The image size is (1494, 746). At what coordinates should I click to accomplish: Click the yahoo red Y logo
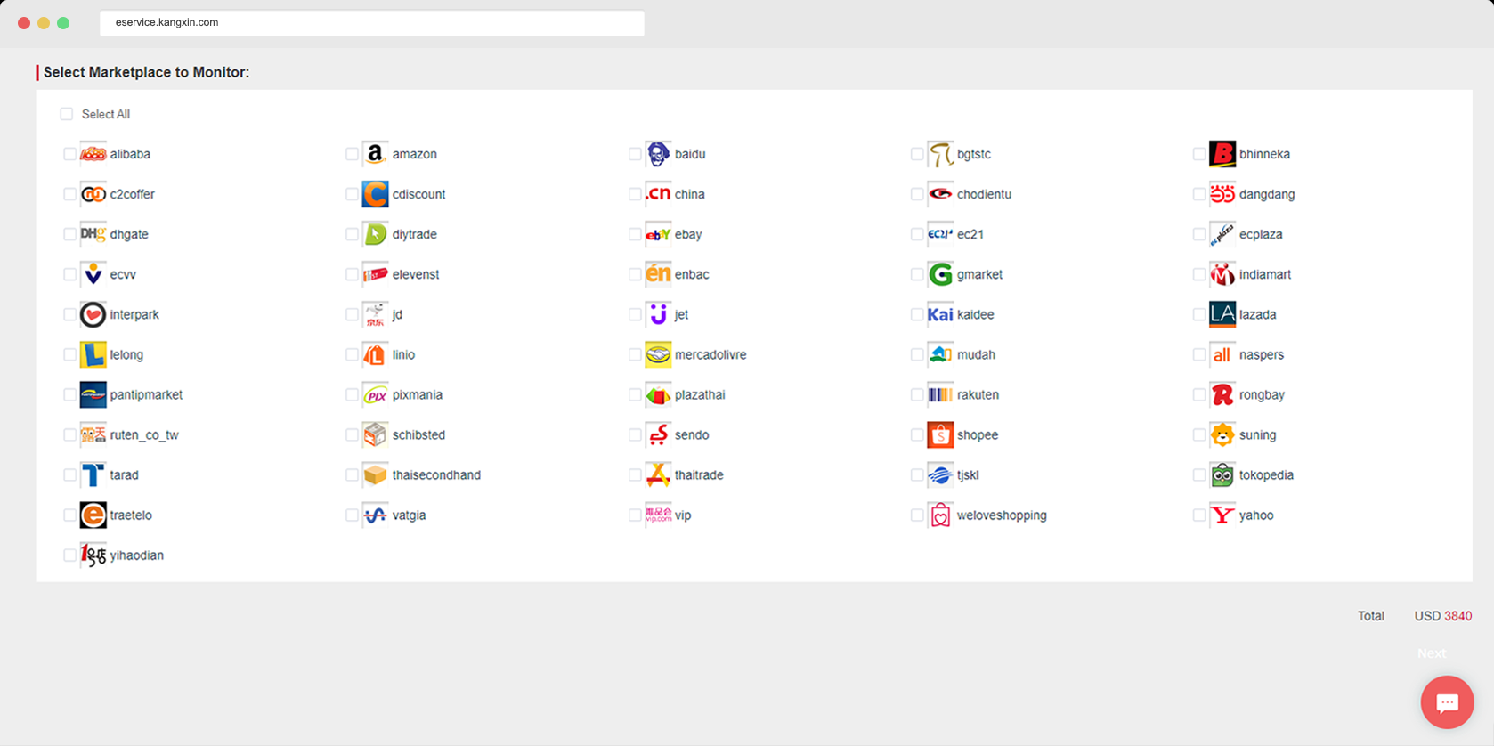coord(1222,515)
